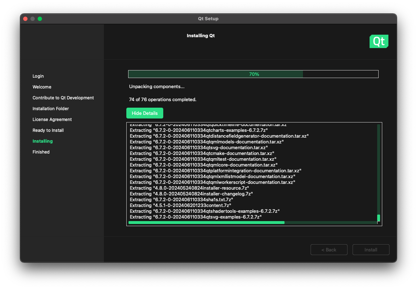Image resolution: width=417 pixels, height=289 pixels.
Task: Select the Welcome step in sidebar
Action: (42, 87)
